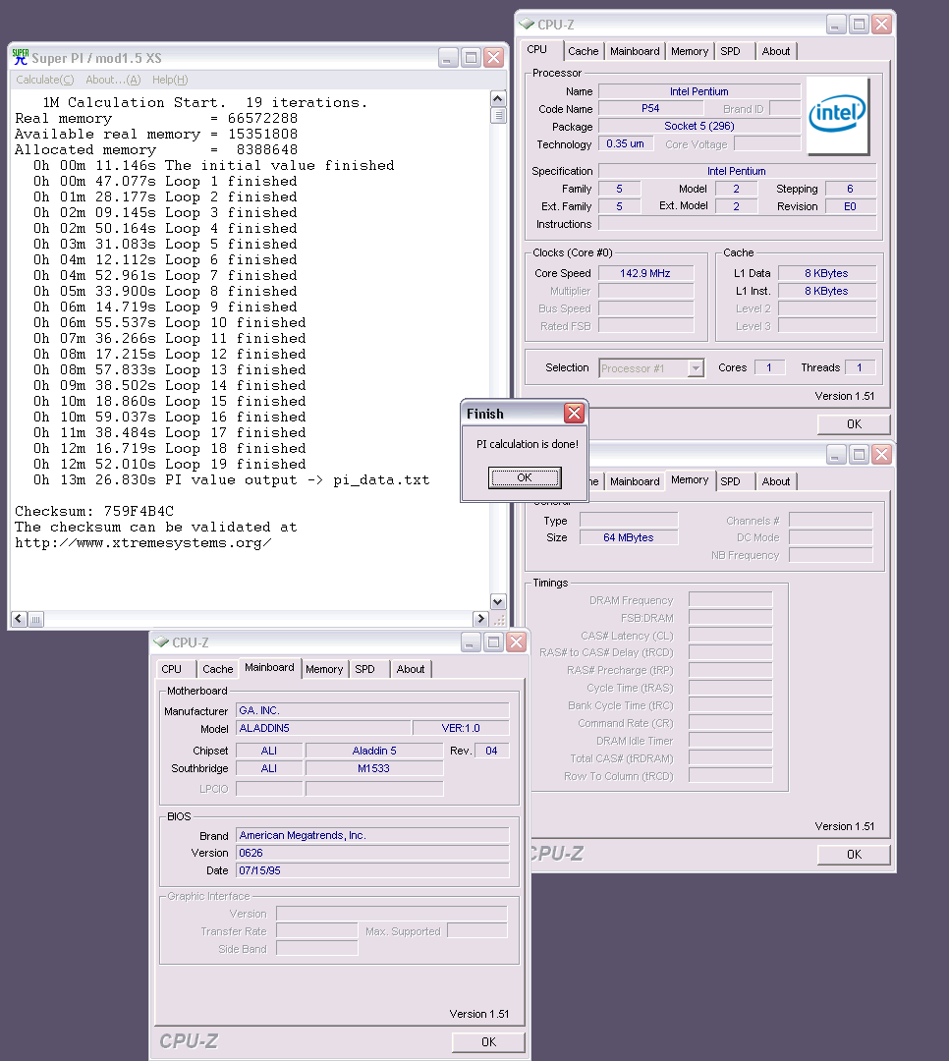This screenshot has width=949, height=1061.
Task: Click Super PI horizontal scrollbar left arrow
Action: pos(19,619)
